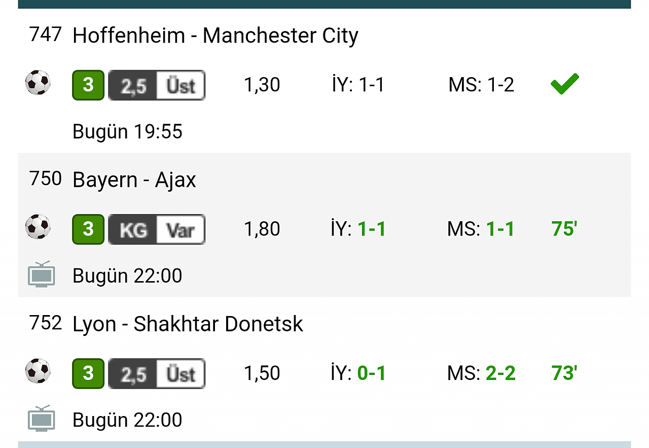This screenshot has width=649, height=448.
Task: Open Lyon - Shakhtar Donetsk match details
Action: [188, 324]
